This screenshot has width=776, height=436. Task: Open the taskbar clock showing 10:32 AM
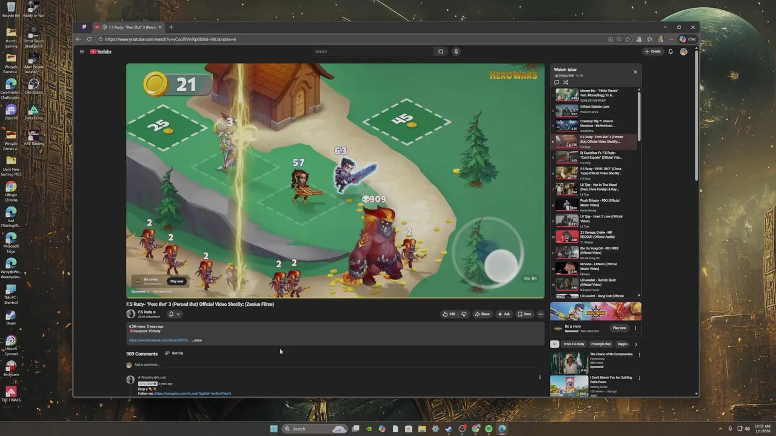point(761,429)
